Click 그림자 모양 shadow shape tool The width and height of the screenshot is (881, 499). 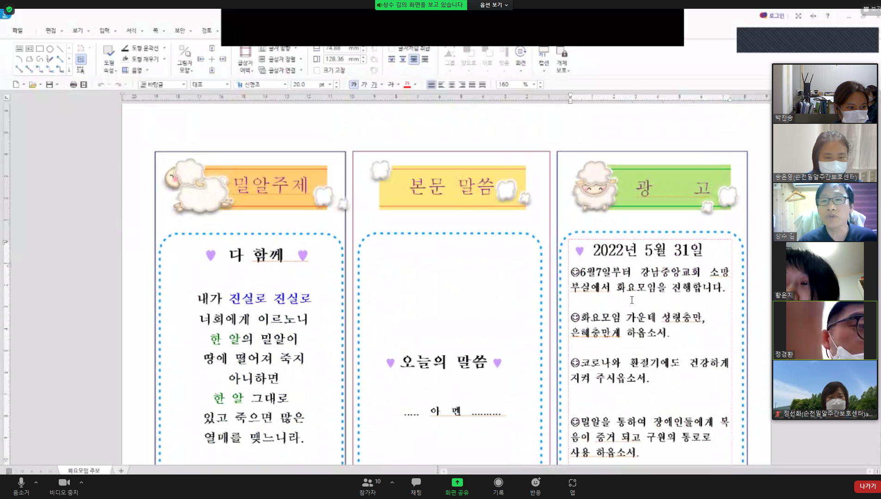[185, 59]
